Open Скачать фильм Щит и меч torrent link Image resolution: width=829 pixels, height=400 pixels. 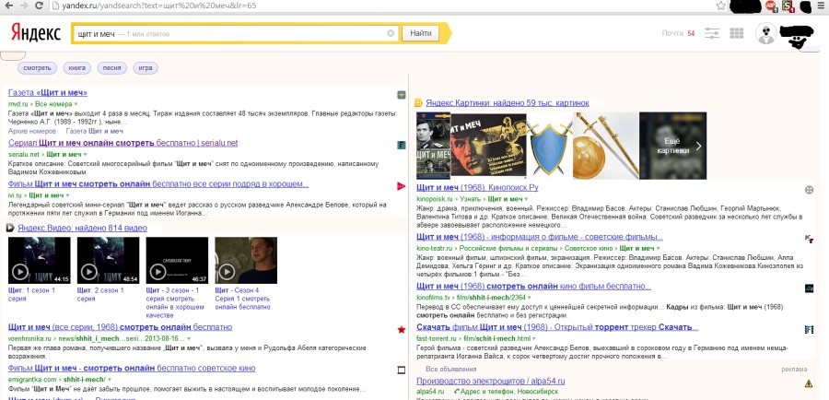click(x=557, y=327)
